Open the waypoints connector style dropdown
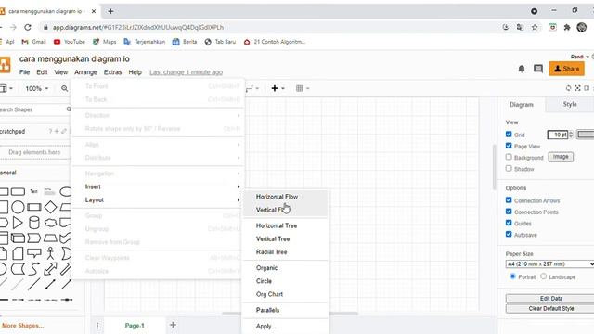This screenshot has height=334, width=594. point(252,88)
